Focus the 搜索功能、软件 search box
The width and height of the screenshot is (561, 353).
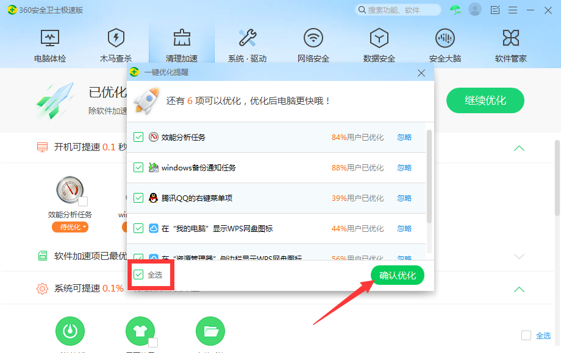pyautogui.click(x=398, y=10)
